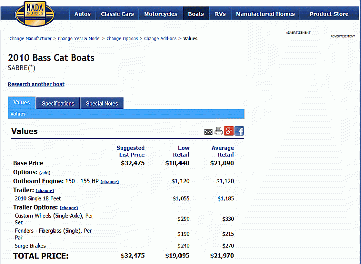Click the SABRE(*) model name
This screenshot has width=361, height=264.
(22, 68)
